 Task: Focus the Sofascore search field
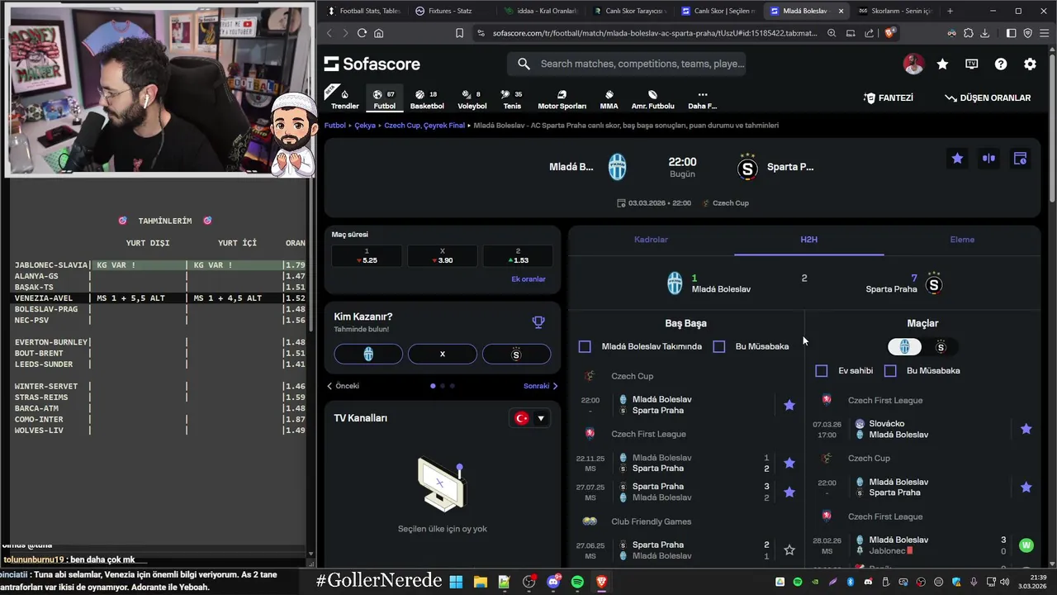click(628, 64)
